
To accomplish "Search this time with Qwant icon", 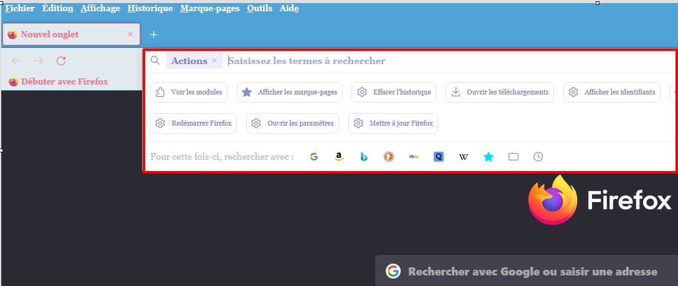I will [x=439, y=157].
